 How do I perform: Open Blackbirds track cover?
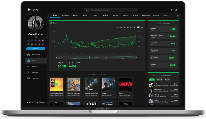(91, 85)
